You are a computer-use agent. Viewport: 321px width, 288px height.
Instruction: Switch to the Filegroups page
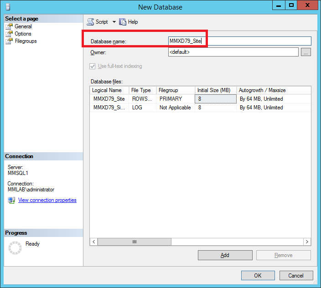click(26, 41)
